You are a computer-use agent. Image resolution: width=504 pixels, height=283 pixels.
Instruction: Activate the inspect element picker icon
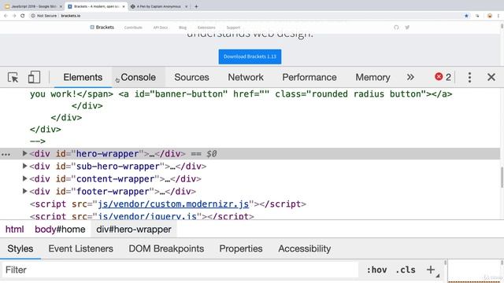(13, 77)
